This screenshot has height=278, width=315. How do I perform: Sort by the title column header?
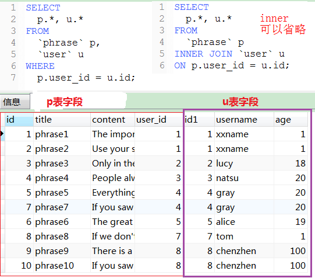[x=62, y=120]
